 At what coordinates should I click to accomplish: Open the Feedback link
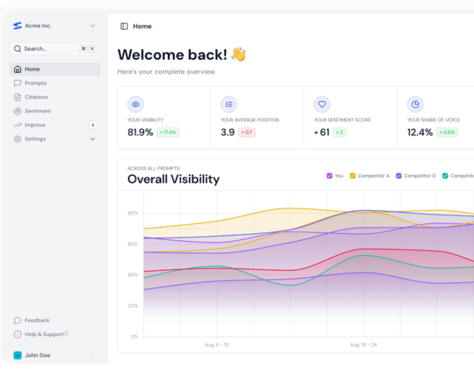37,320
